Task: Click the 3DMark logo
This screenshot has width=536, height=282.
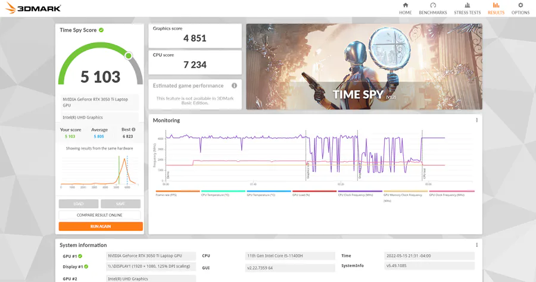Action: (x=33, y=8)
